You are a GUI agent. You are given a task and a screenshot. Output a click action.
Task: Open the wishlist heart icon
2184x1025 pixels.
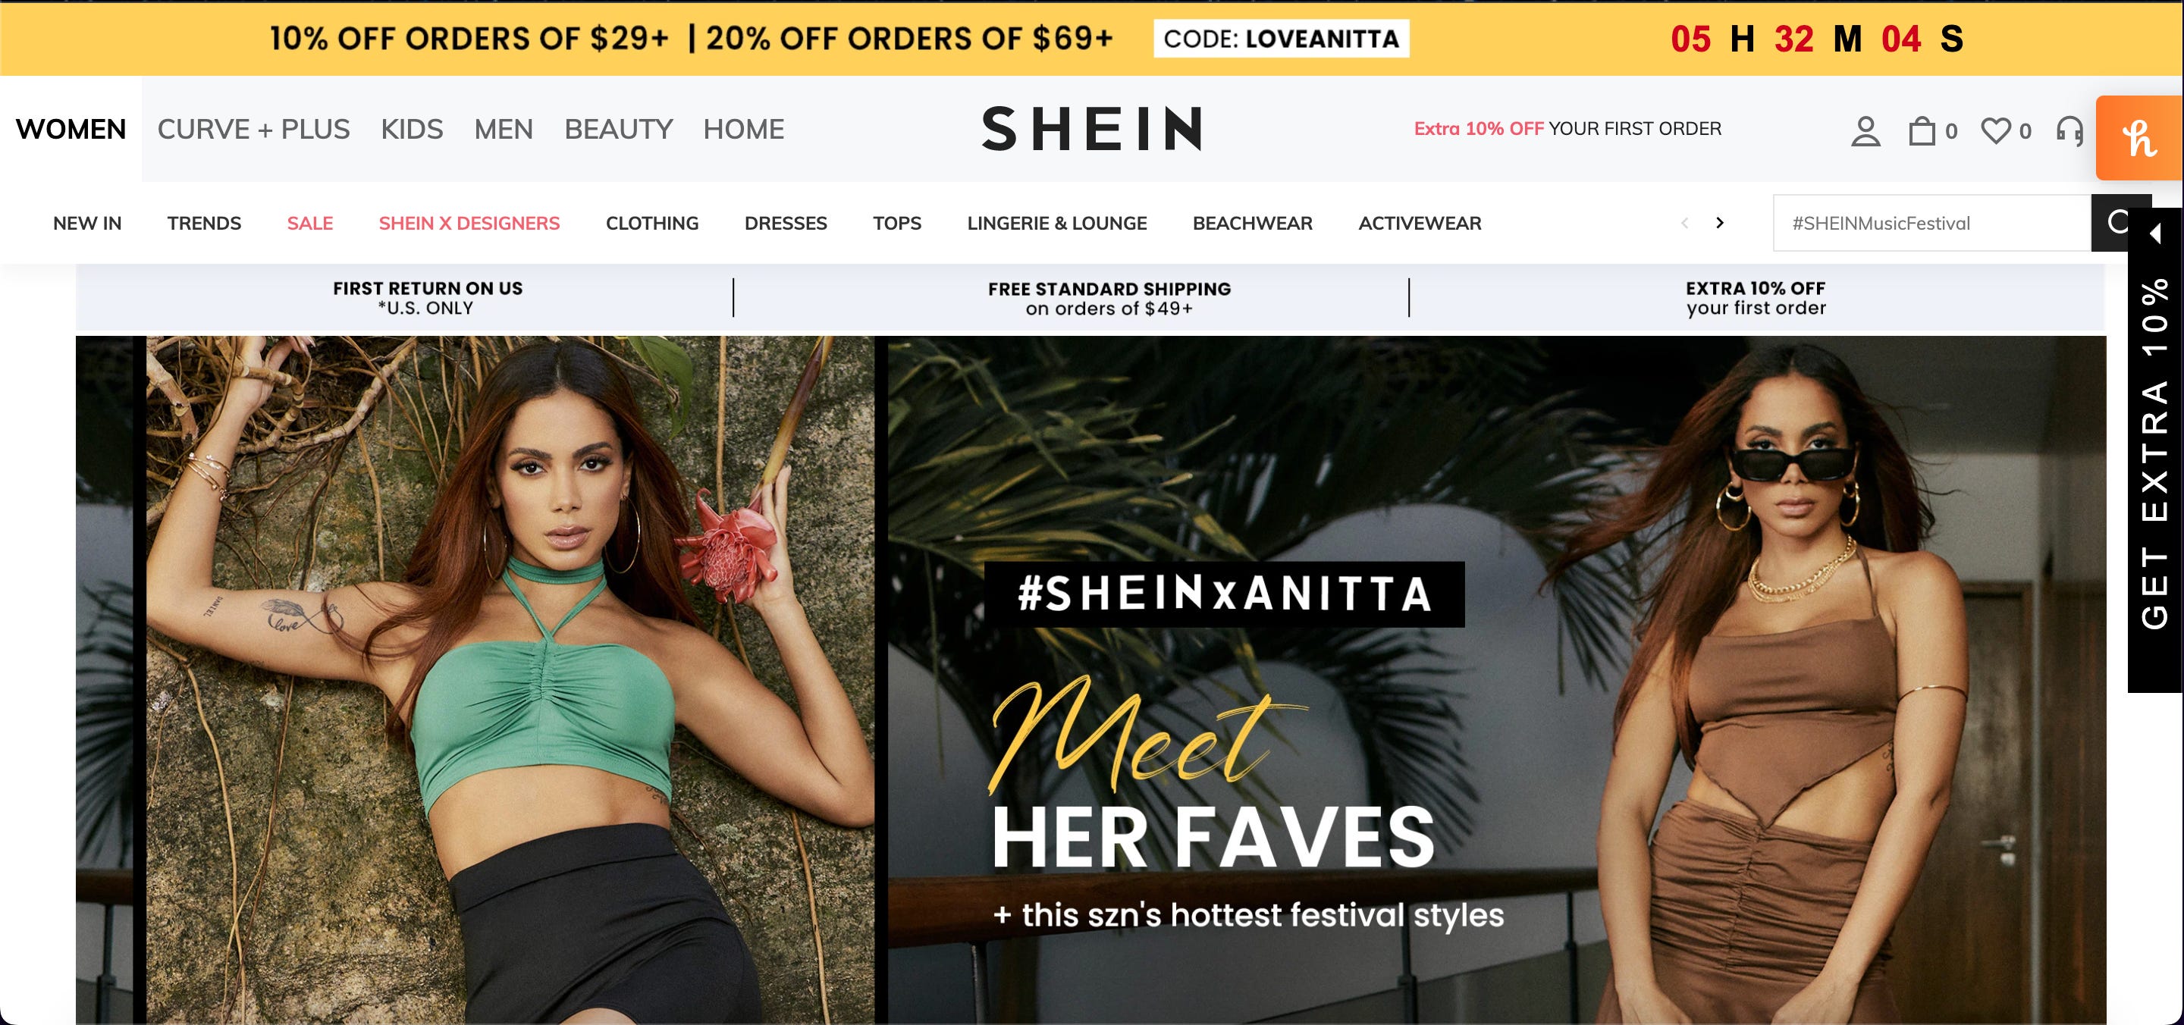coord(1995,130)
